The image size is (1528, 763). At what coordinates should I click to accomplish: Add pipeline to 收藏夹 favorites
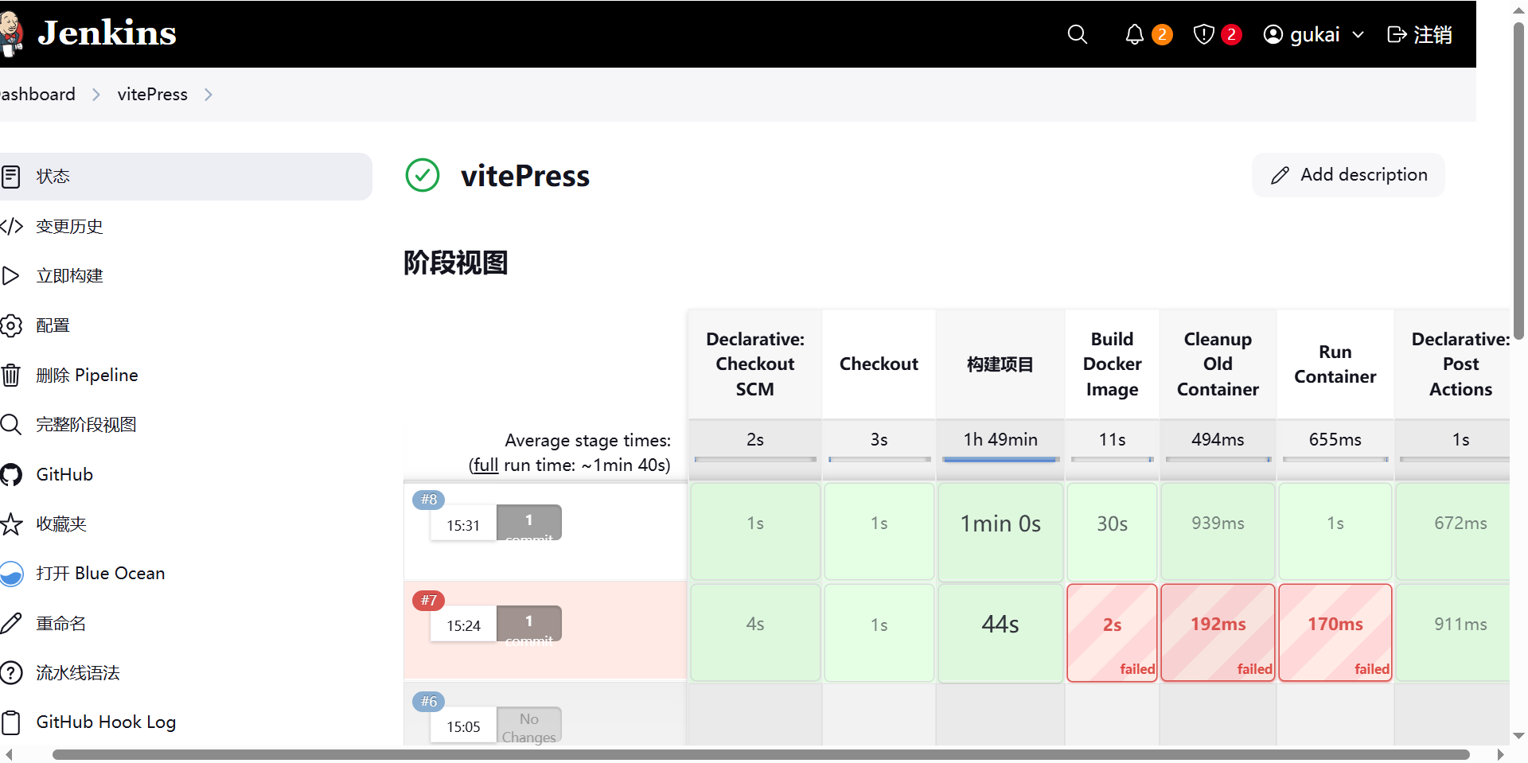[61, 523]
